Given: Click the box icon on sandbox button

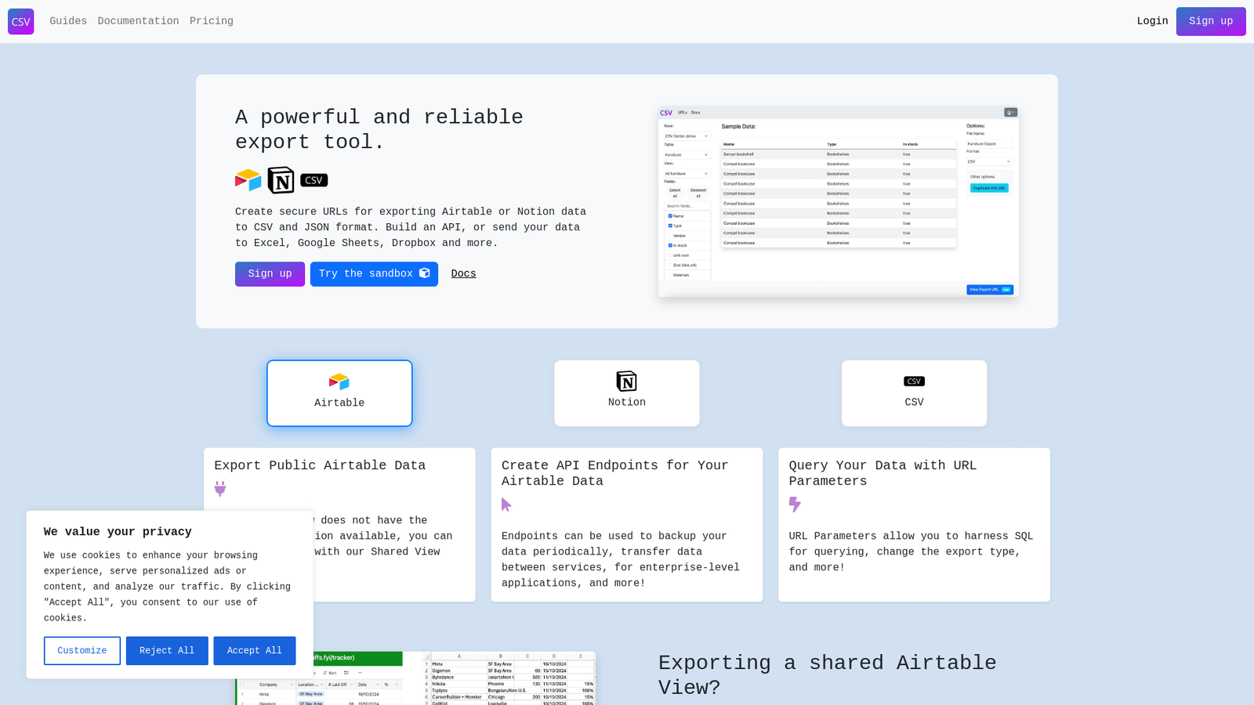Looking at the screenshot, I should click(425, 273).
